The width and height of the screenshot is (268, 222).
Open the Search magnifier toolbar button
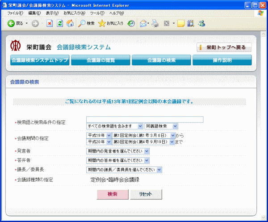point(86,23)
